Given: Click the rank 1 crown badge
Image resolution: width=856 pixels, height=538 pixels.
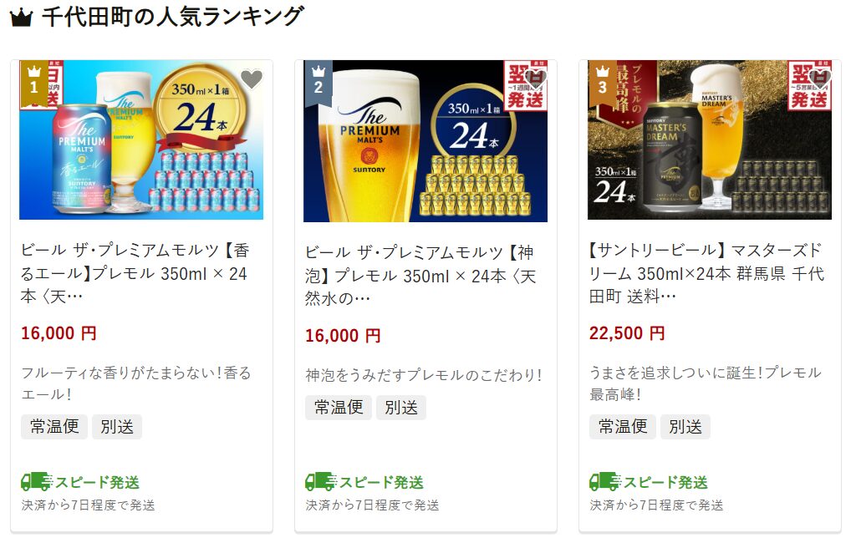Looking at the screenshot, I should [33, 82].
